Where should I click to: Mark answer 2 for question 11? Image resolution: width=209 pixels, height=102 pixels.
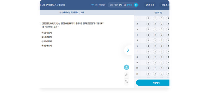click(x=155, y=74)
